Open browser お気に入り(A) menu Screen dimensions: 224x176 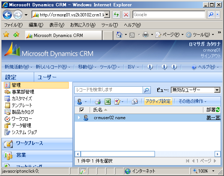coord(83,25)
